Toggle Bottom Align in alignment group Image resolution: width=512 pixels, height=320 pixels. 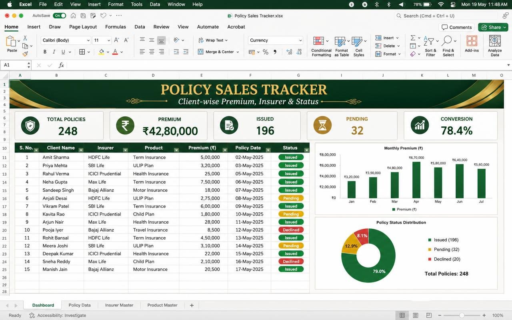[161, 40]
